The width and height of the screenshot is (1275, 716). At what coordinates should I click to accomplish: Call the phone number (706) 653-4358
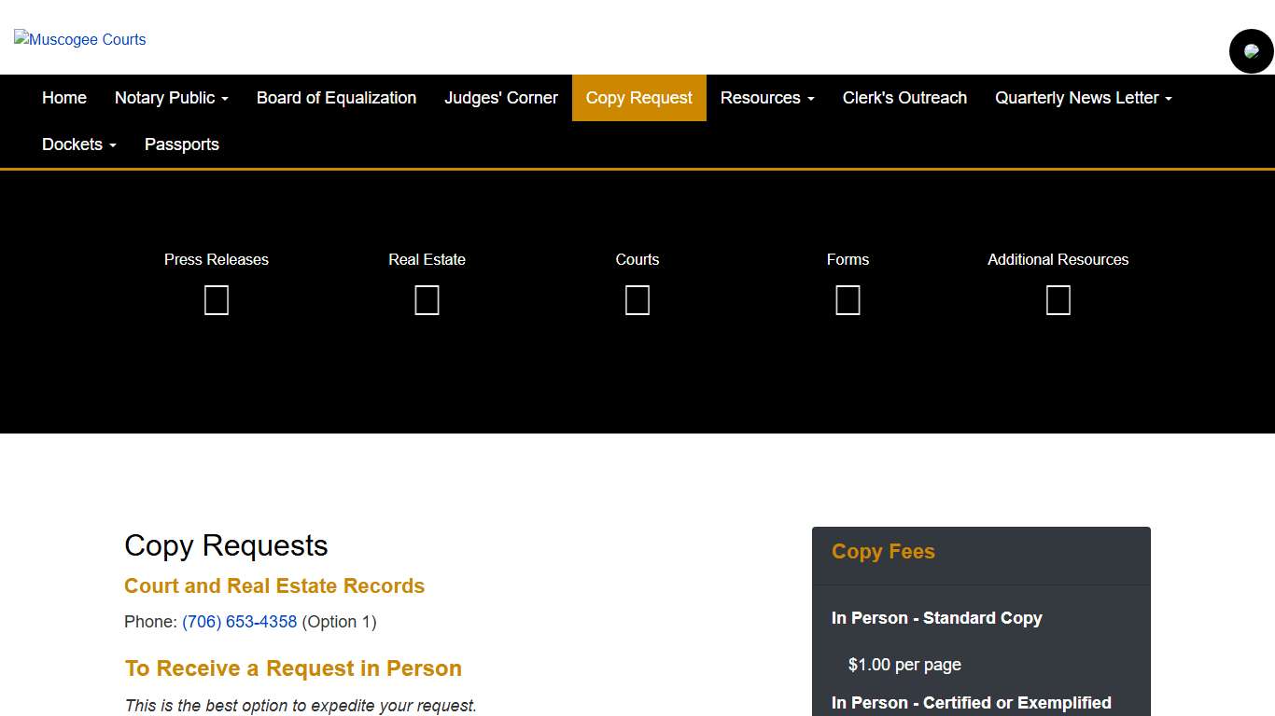coord(239,622)
